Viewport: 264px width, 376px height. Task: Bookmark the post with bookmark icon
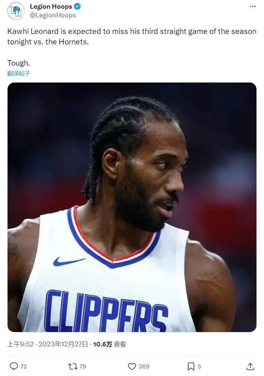click(191, 366)
